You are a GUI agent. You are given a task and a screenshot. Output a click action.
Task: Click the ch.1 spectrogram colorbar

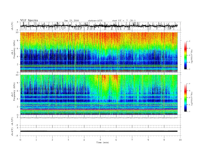(x=185, y=55)
